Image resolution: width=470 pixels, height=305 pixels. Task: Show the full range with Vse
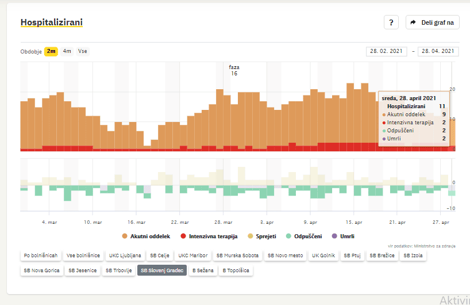pos(83,51)
